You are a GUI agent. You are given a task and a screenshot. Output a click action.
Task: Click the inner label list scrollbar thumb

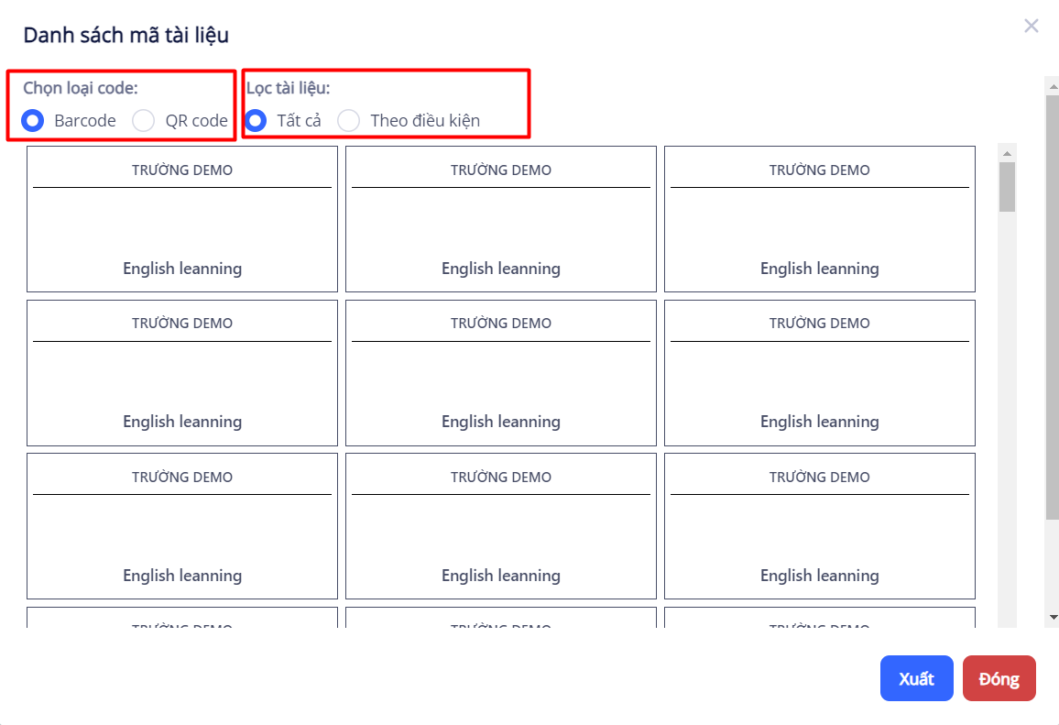pyautogui.click(x=1007, y=186)
